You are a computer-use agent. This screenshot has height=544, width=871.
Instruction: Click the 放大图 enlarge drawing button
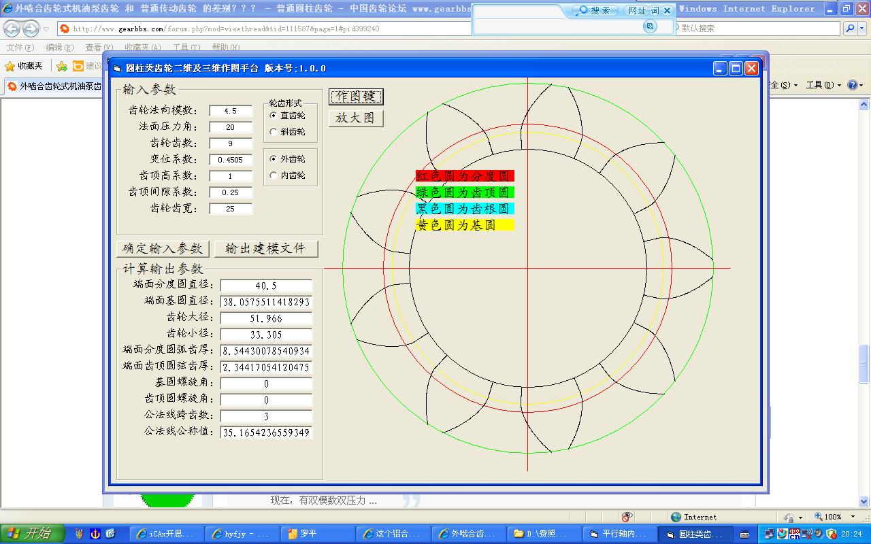[x=357, y=118]
